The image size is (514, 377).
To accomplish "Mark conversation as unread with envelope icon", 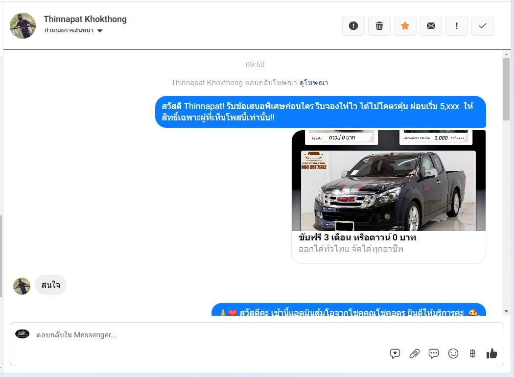I will click(431, 25).
